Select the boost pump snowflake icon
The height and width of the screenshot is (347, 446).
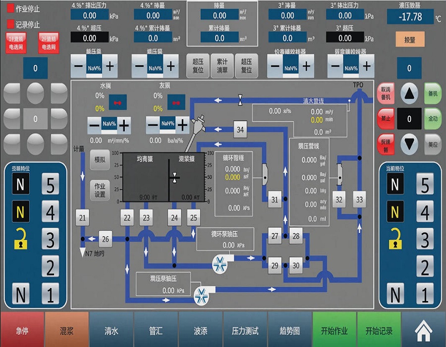(x=201, y=296)
